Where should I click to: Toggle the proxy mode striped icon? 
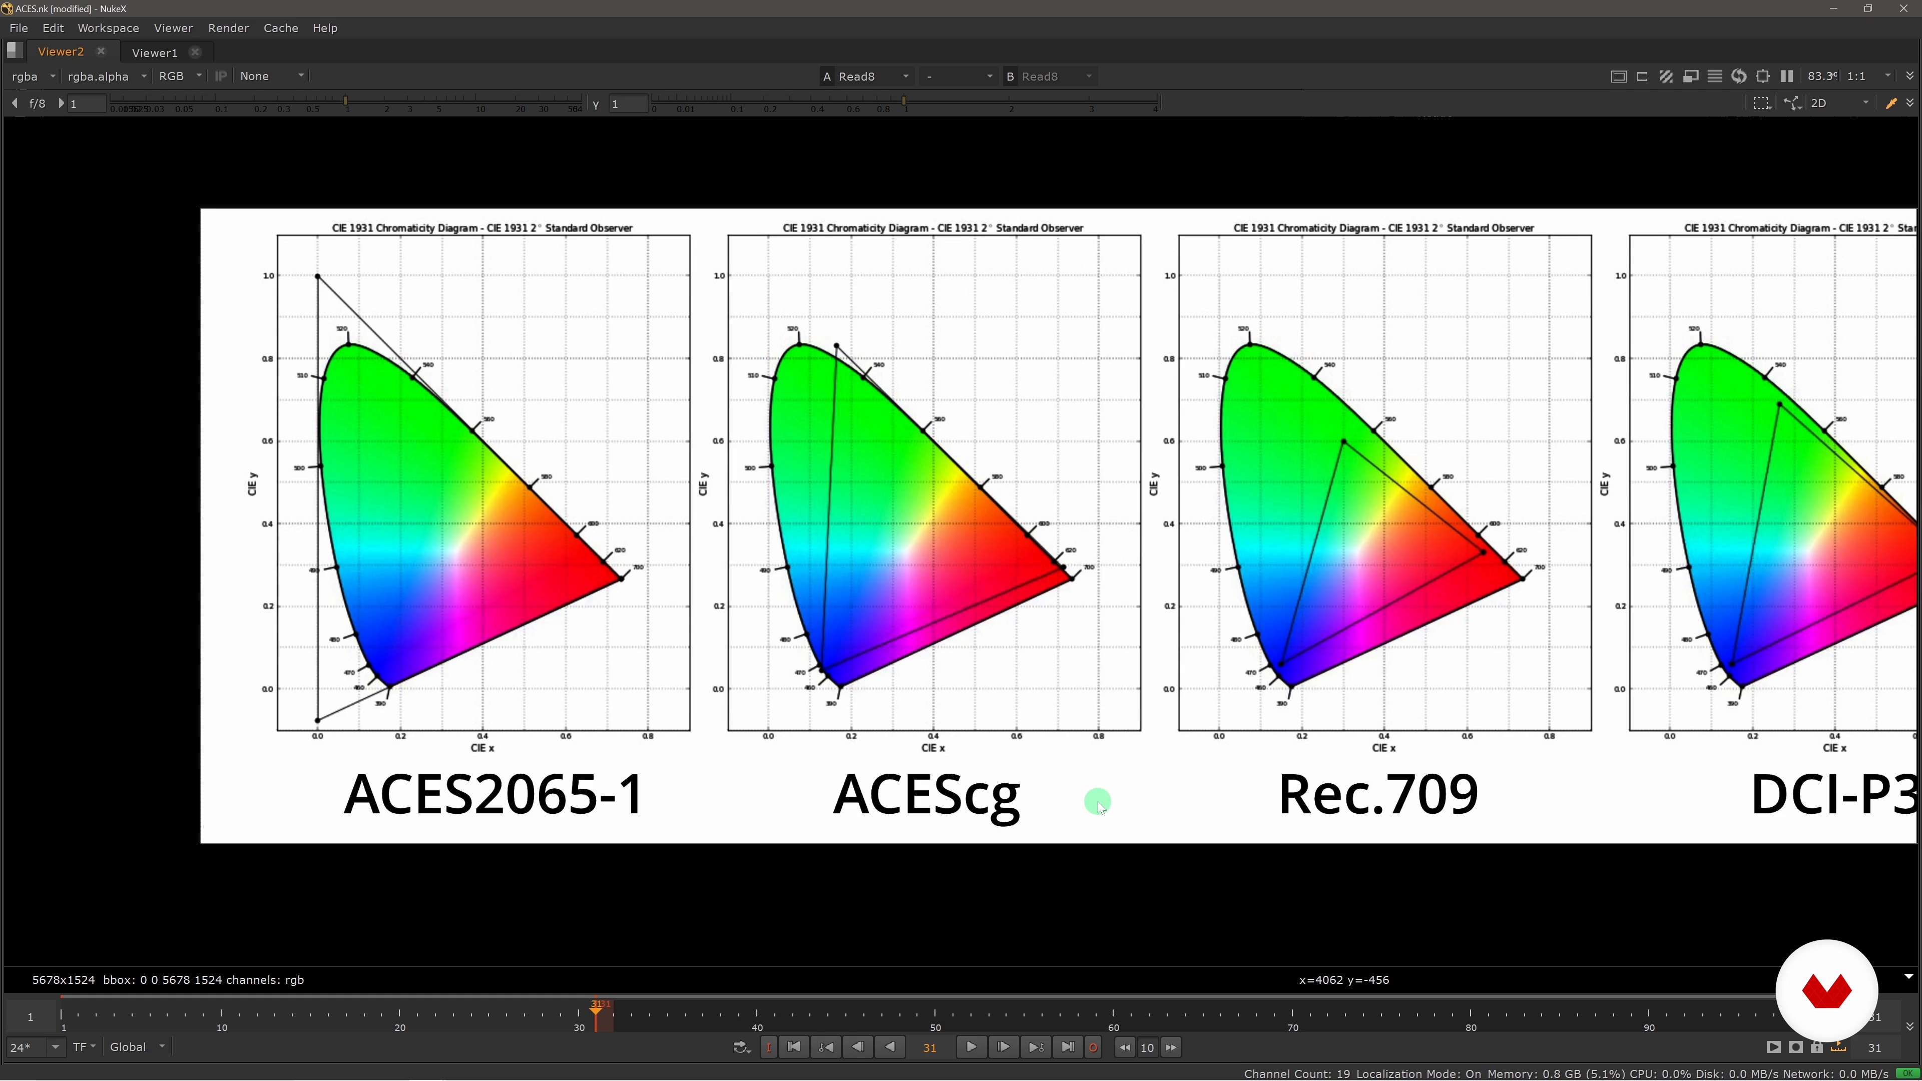click(1666, 76)
